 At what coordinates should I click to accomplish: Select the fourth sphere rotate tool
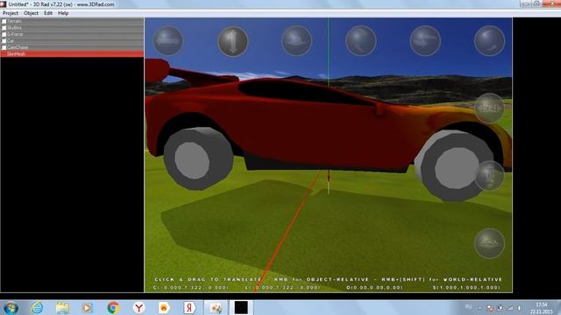coord(361,41)
